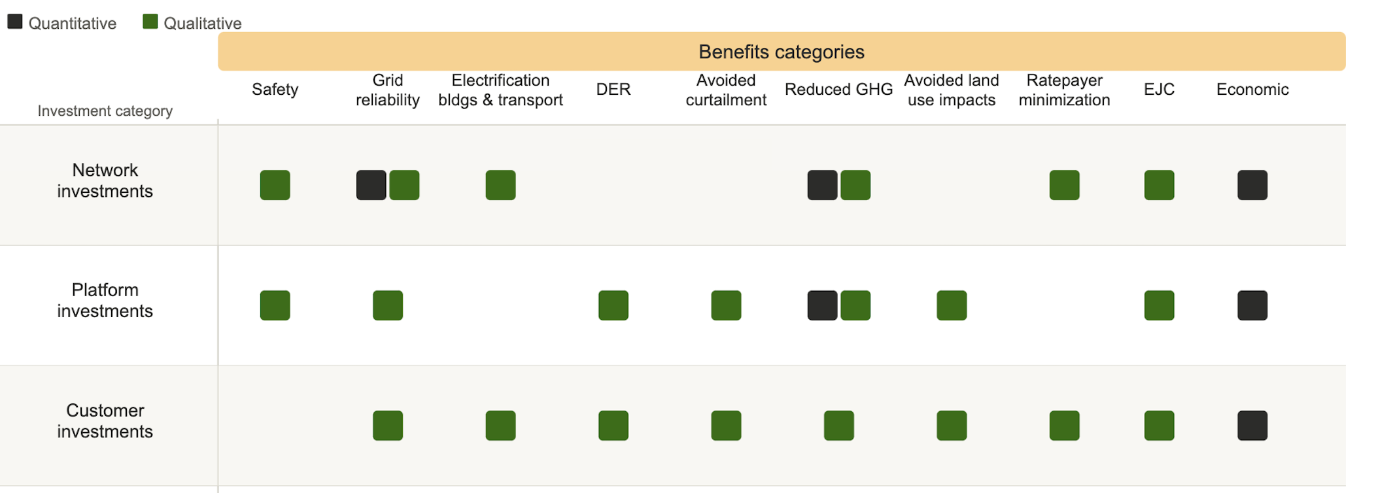This screenshot has width=1376, height=493.
Task: Select Network investments Safety green marker
Action: [x=275, y=185]
